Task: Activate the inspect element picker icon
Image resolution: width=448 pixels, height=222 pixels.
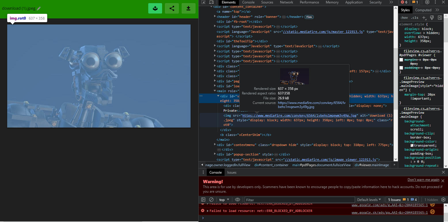Action: click(204, 2)
